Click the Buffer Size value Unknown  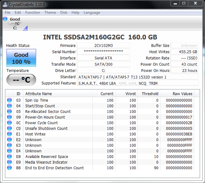[x=185, y=46]
